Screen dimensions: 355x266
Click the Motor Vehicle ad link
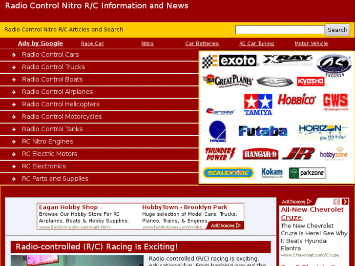click(x=312, y=43)
